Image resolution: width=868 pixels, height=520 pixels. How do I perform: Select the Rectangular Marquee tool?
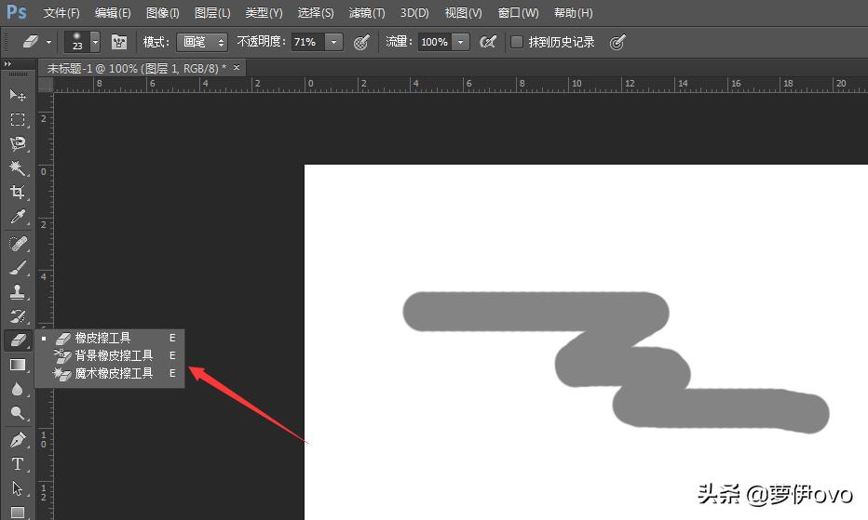pyautogui.click(x=18, y=119)
